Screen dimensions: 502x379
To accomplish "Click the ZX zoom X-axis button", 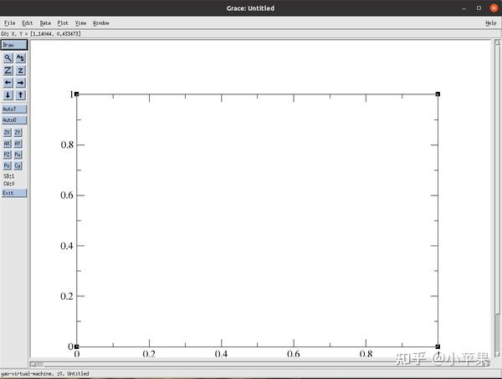I will click(7, 133).
